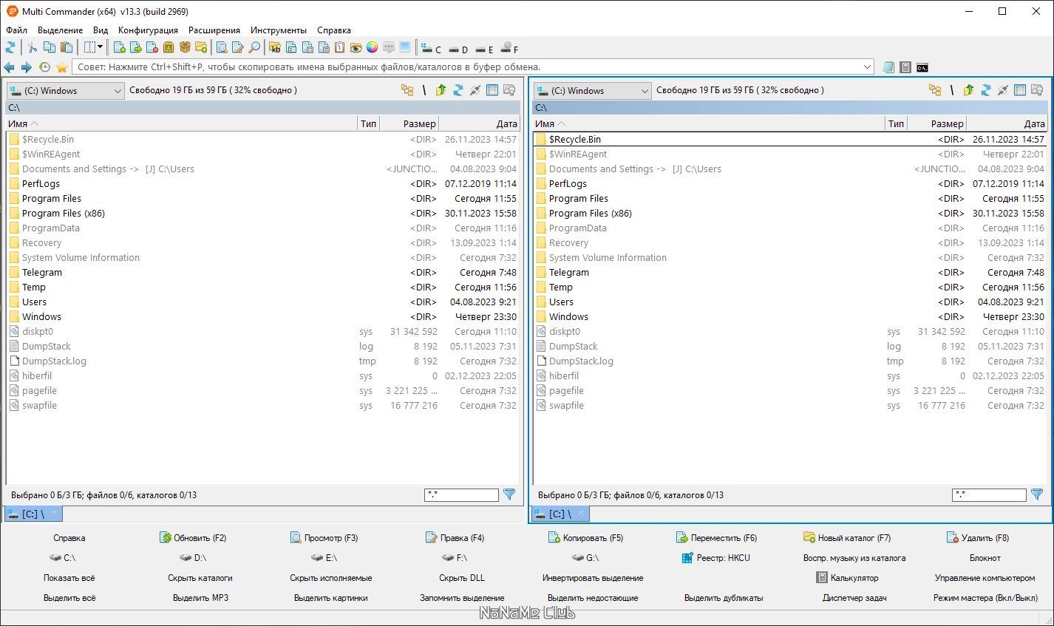
Task: Click go-up folder icon in right panel
Action: point(969,90)
